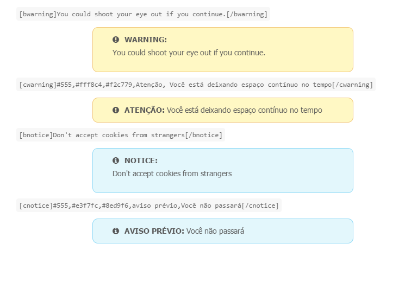Click the AVISO PRÉVIO: bold label
Image resolution: width=411 pixels, height=308 pixels.
tap(154, 231)
